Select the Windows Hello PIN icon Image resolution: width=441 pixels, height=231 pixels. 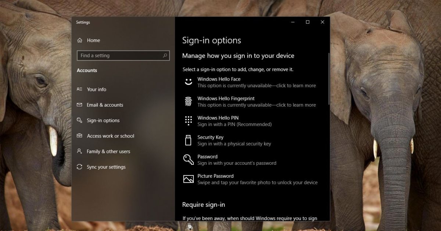coord(188,121)
